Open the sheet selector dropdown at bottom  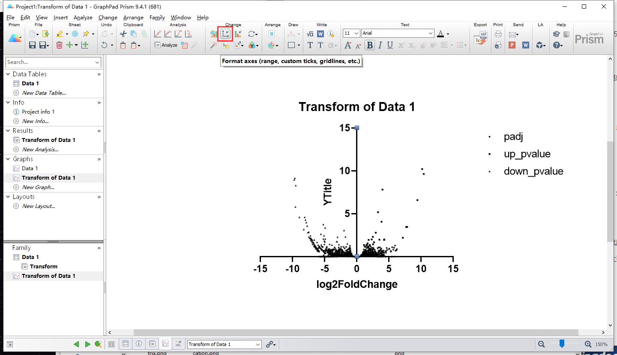258,344
